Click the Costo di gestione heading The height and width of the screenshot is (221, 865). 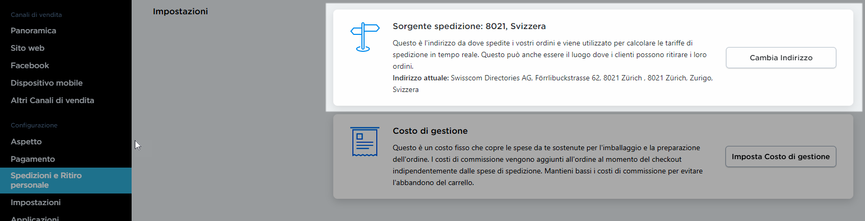(430, 131)
